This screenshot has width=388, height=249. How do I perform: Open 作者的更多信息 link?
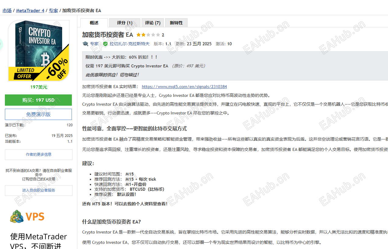[39, 155]
